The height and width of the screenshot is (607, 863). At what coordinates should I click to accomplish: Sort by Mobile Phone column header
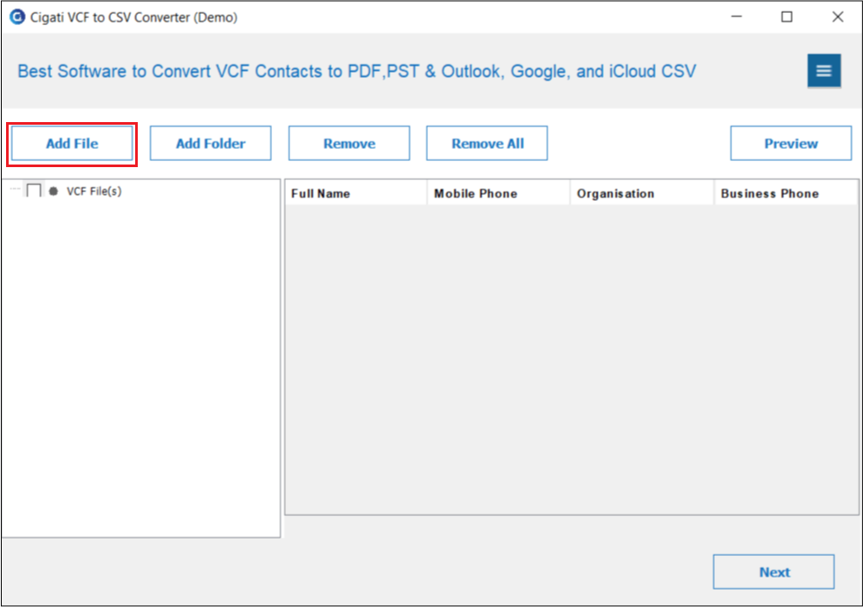pyautogui.click(x=498, y=194)
